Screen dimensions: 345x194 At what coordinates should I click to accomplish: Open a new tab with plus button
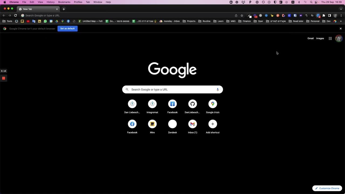click(x=64, y=9)
